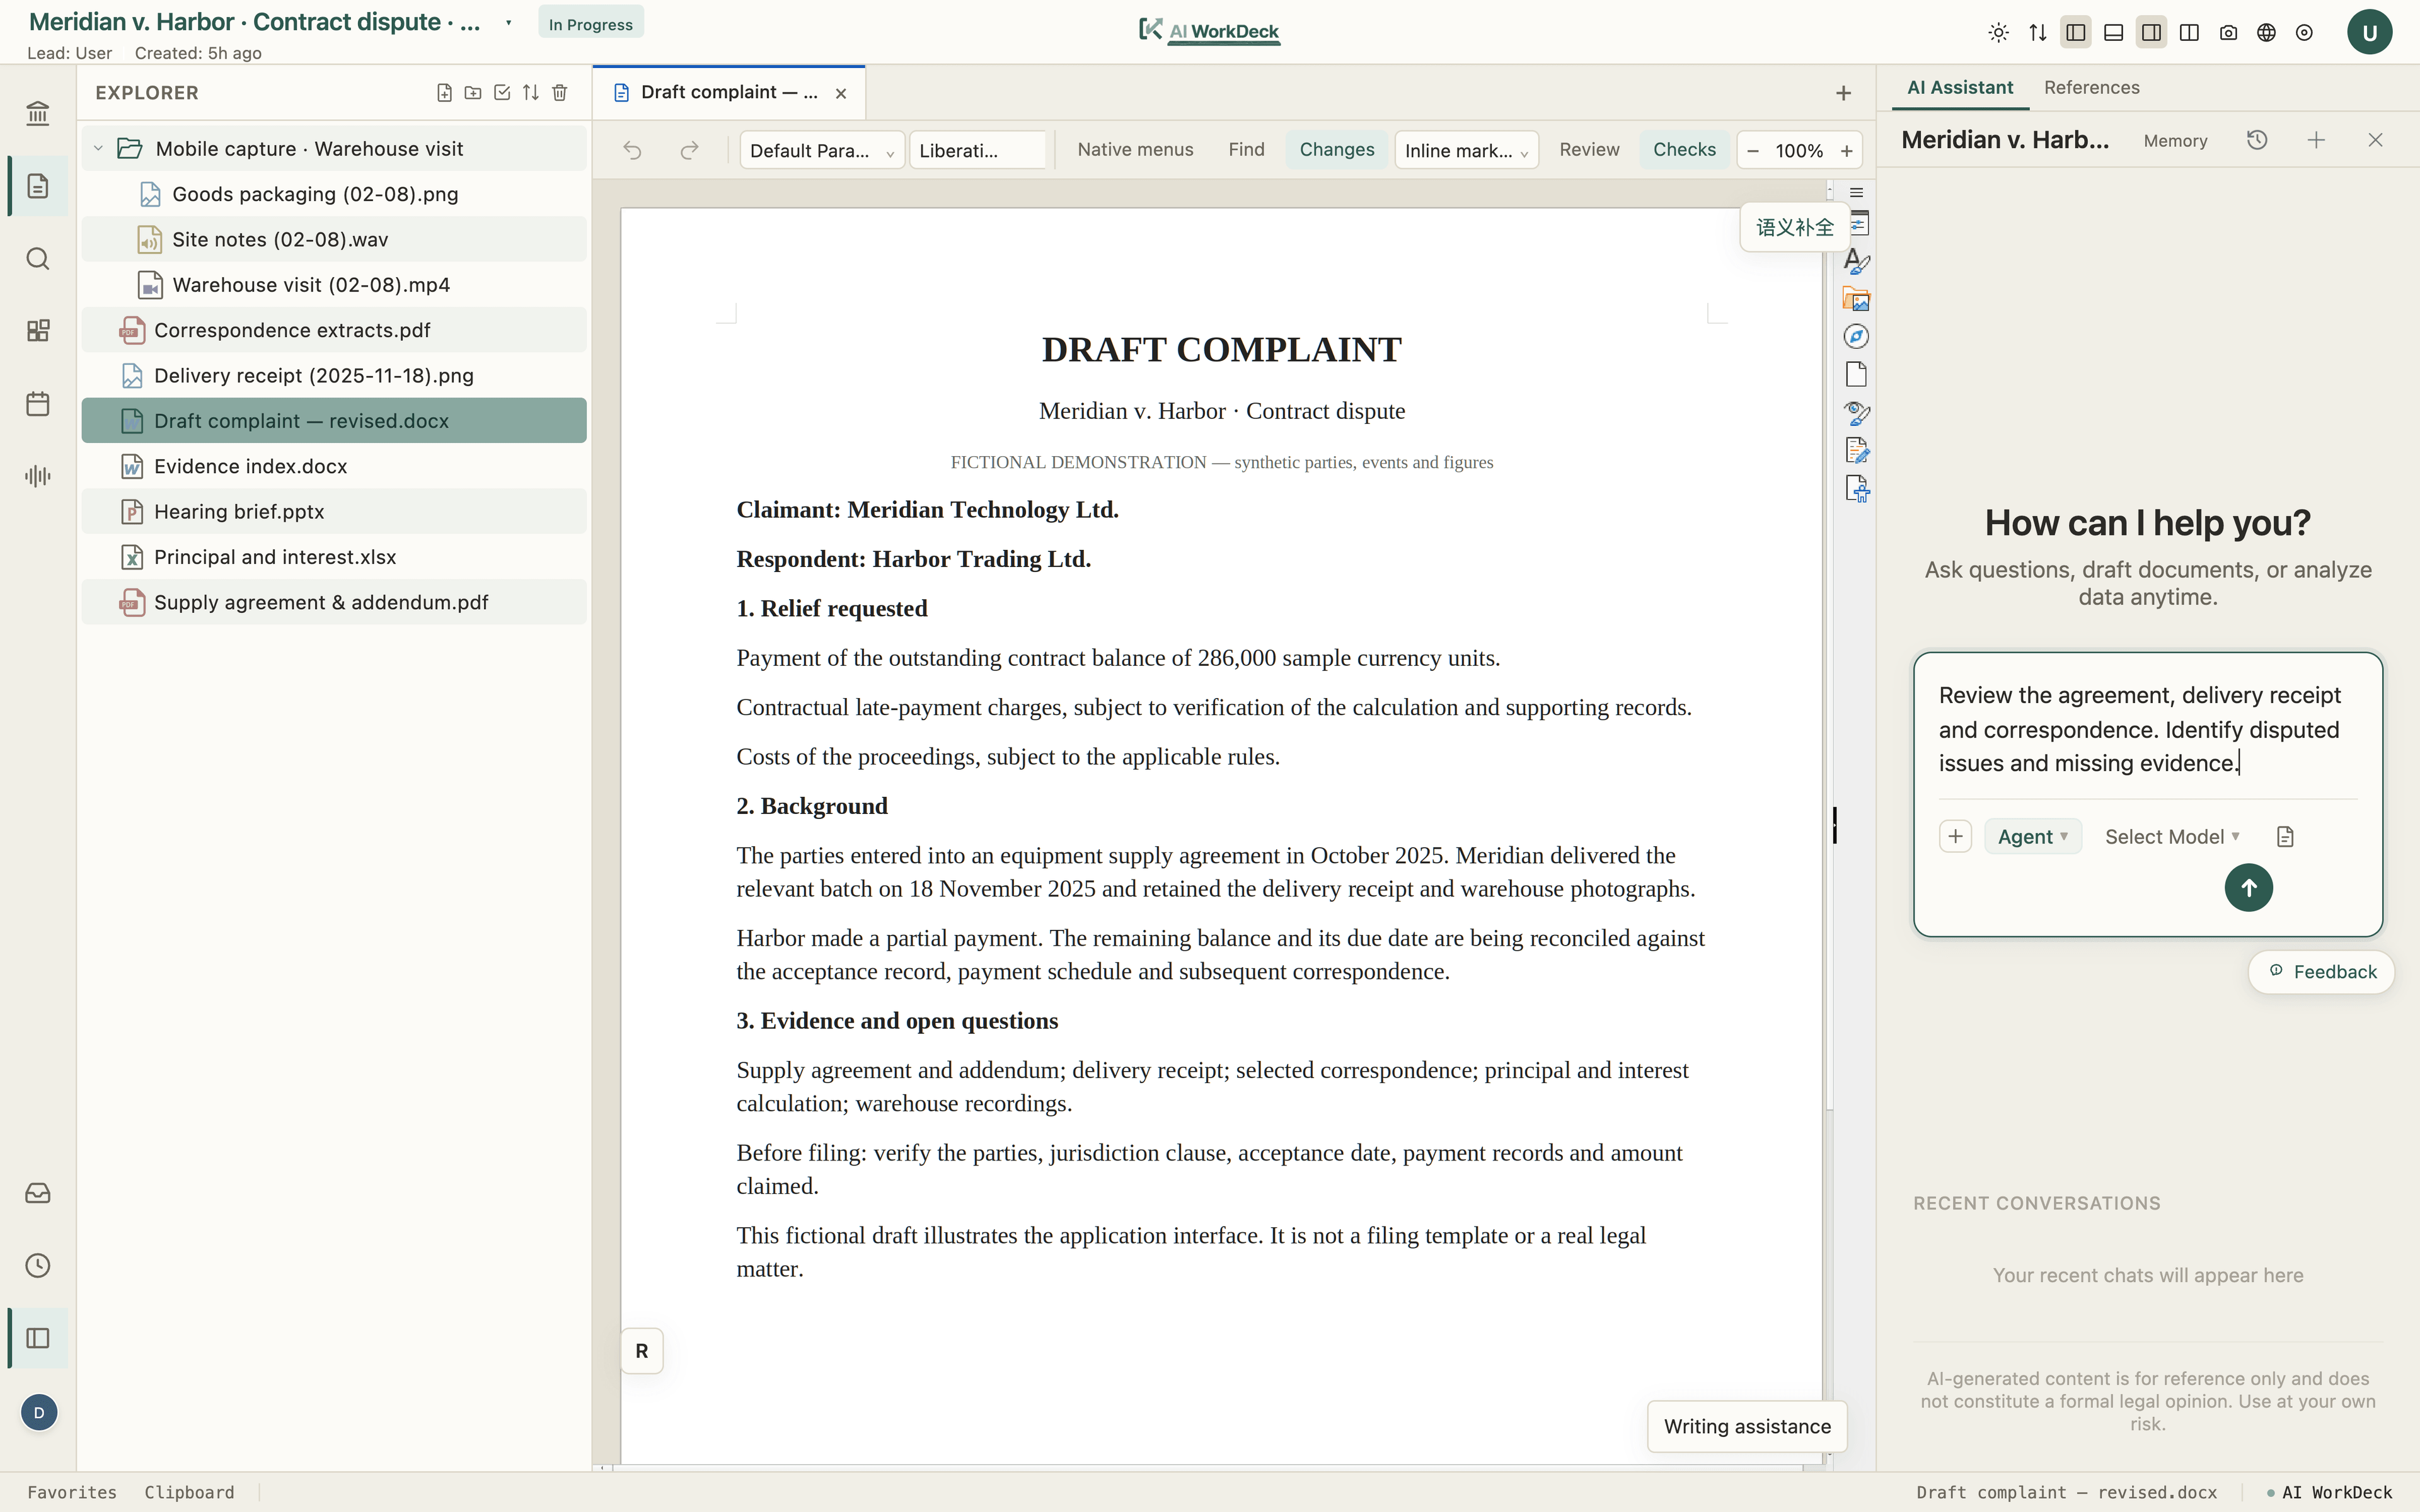Open the search icon in left sidebar
The height and width of the screenshot is (1512, 2420).
click(x=38, y=259)
